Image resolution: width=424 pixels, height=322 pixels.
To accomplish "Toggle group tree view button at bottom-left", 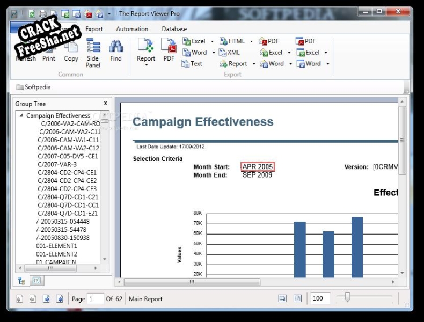I will tap(21, 281).
